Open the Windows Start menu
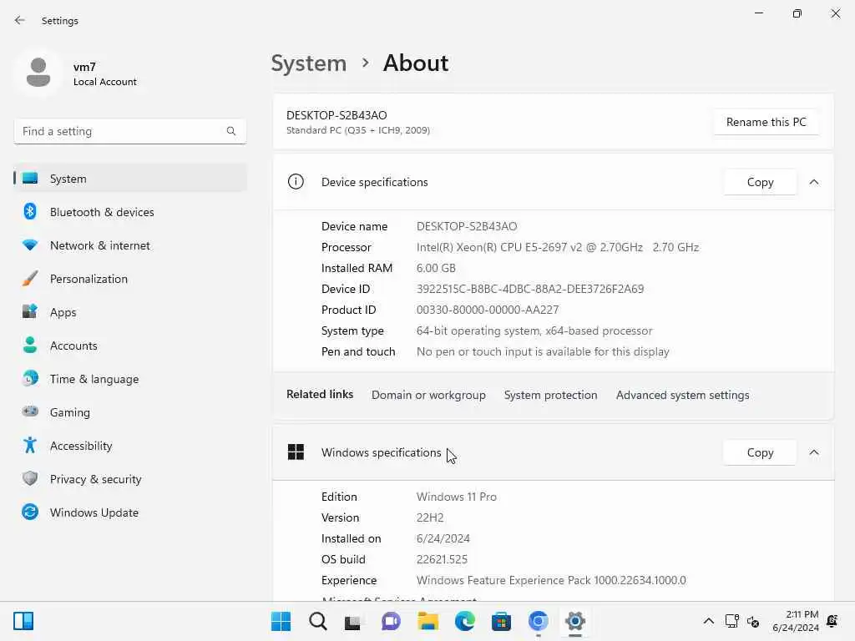Screen dimensions: 855x641 pyautogui.click(x=281, y=621)
